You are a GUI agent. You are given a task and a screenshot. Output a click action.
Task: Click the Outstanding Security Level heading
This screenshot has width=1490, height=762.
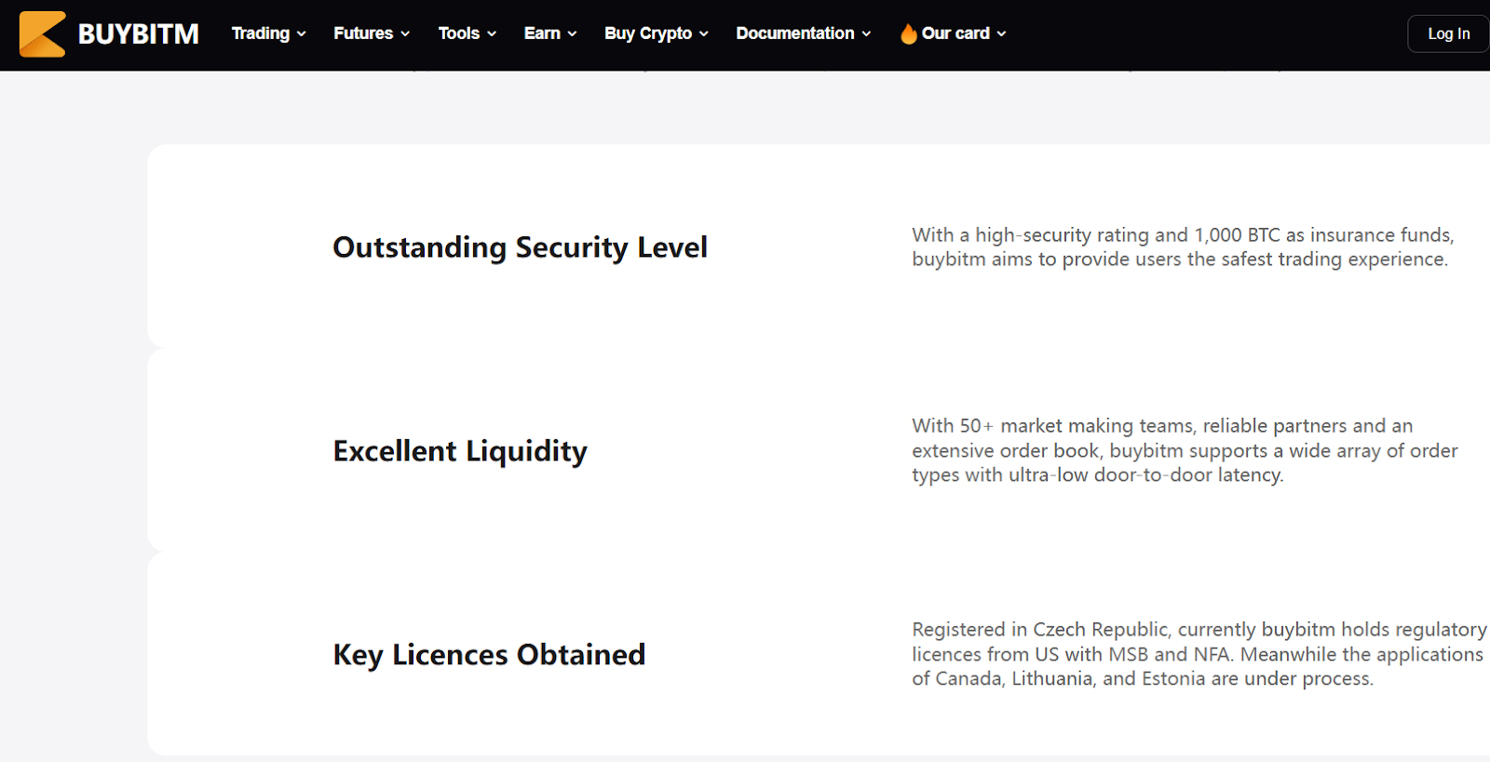(x=520, y=247)
